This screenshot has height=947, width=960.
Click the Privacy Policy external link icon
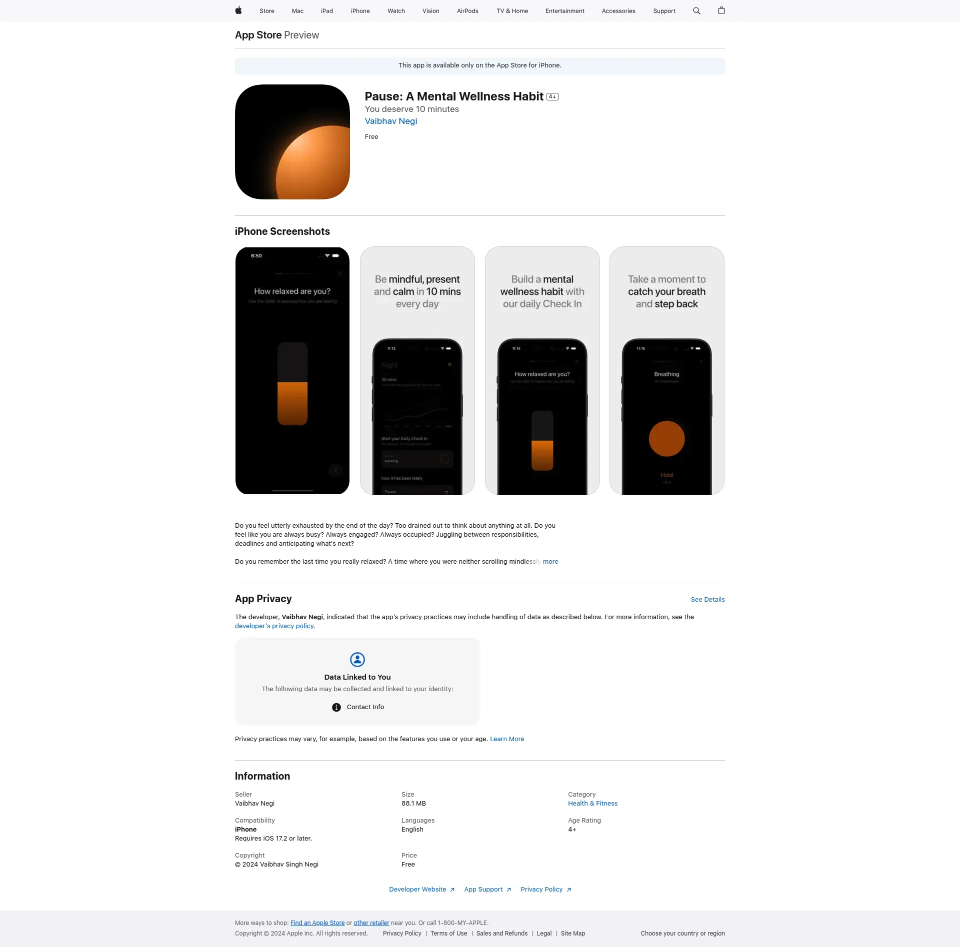click(569, 889)
